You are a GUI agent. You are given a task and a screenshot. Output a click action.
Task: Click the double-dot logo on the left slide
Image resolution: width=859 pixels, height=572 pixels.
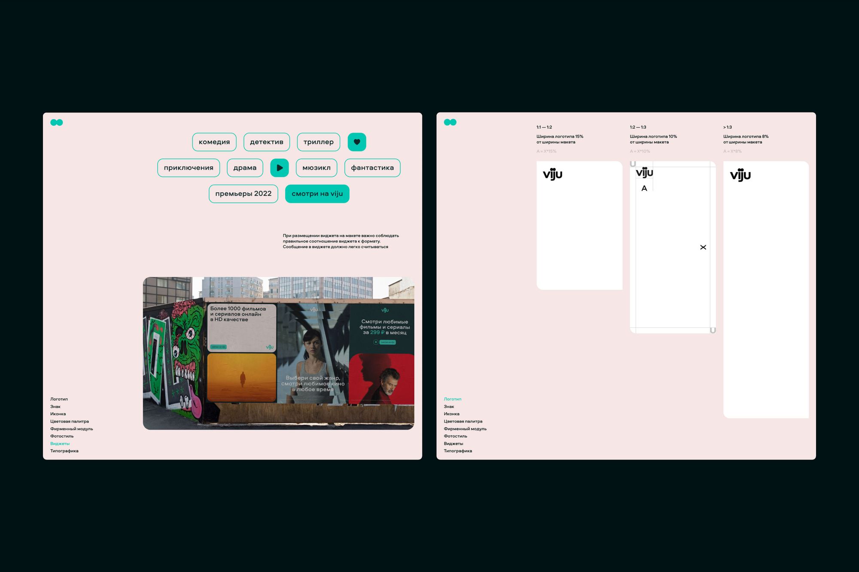[x=56, y=122]
